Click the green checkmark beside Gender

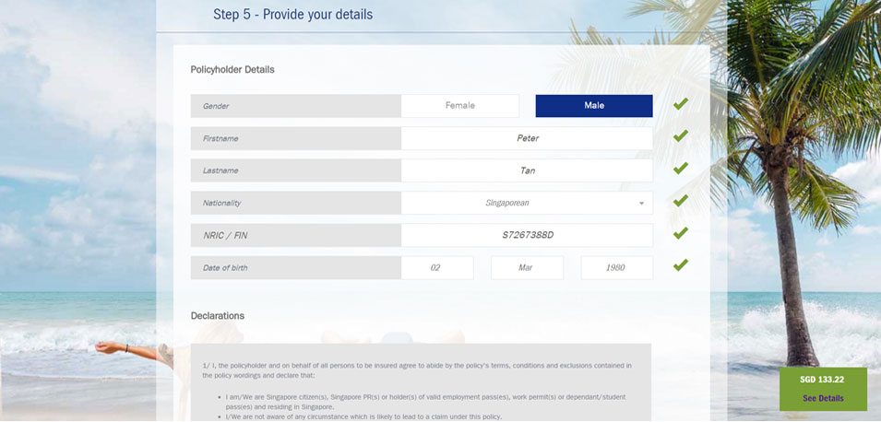pos(681,104)
